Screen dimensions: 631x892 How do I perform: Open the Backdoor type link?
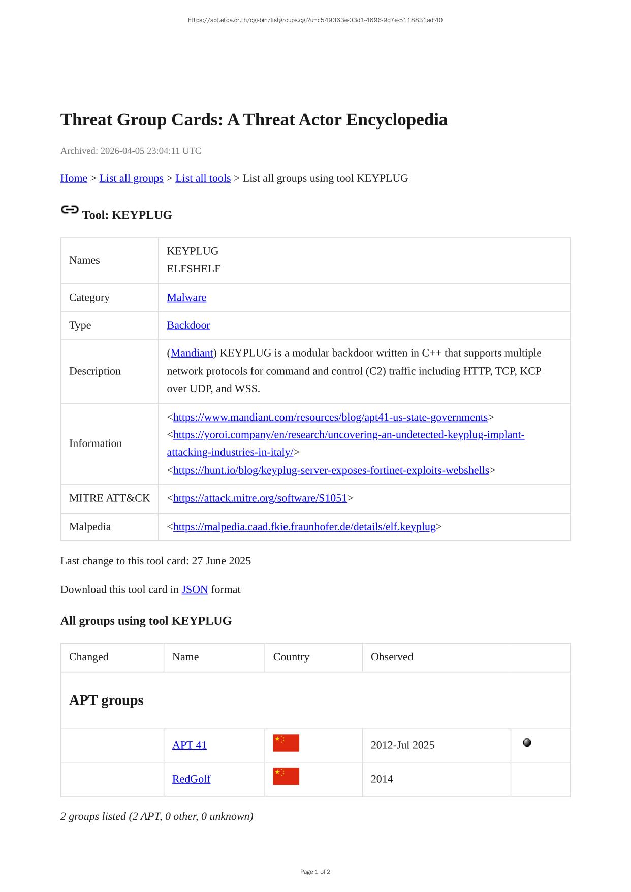click(x=188, y=325)
